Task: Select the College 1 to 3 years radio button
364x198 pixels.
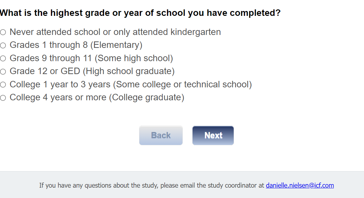Action: click(x=3, y=85)
